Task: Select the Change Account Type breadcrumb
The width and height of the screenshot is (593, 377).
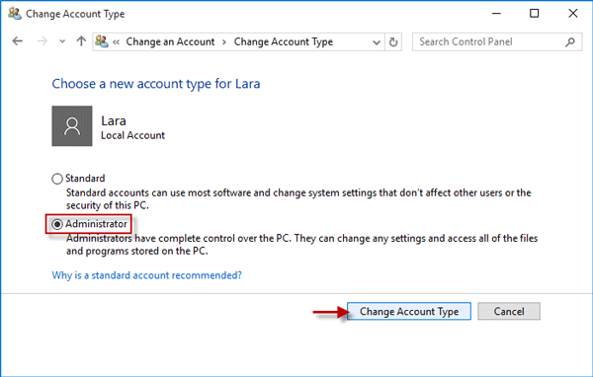Action: (284, 41)
